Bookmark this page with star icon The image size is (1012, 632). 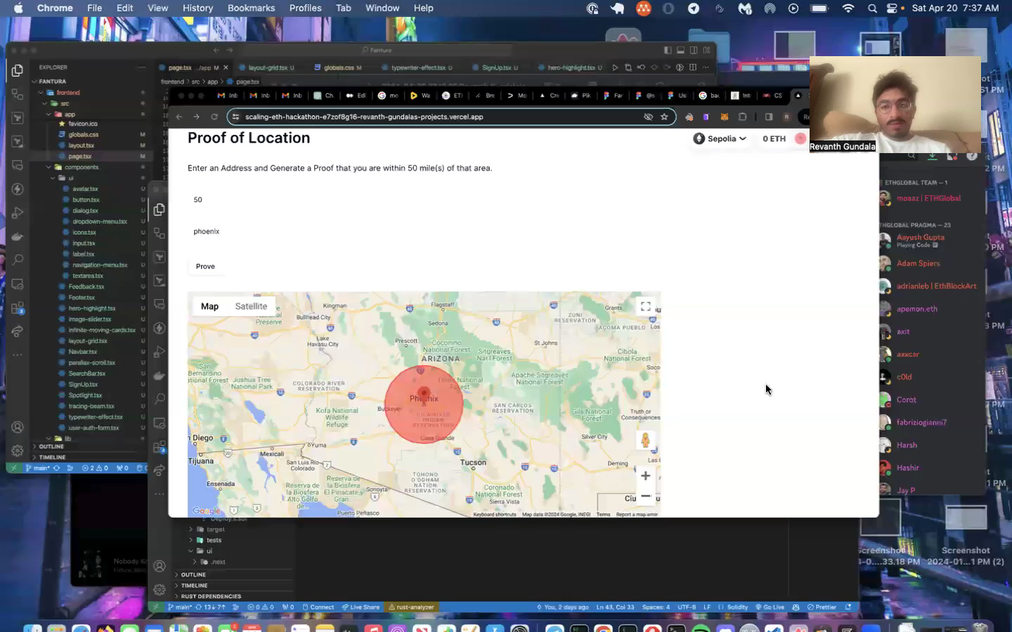point(664,117)
